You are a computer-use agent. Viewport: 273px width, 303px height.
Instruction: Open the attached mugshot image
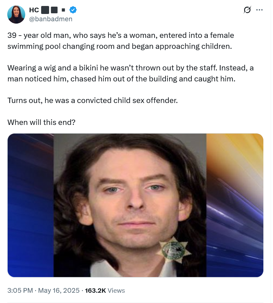coord(135,205)
